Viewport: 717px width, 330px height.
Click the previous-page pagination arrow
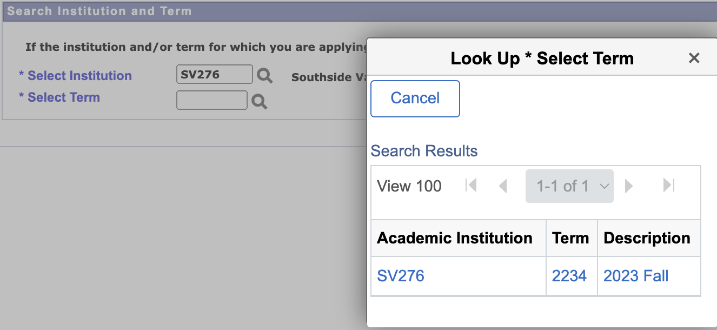coord(503,186)
